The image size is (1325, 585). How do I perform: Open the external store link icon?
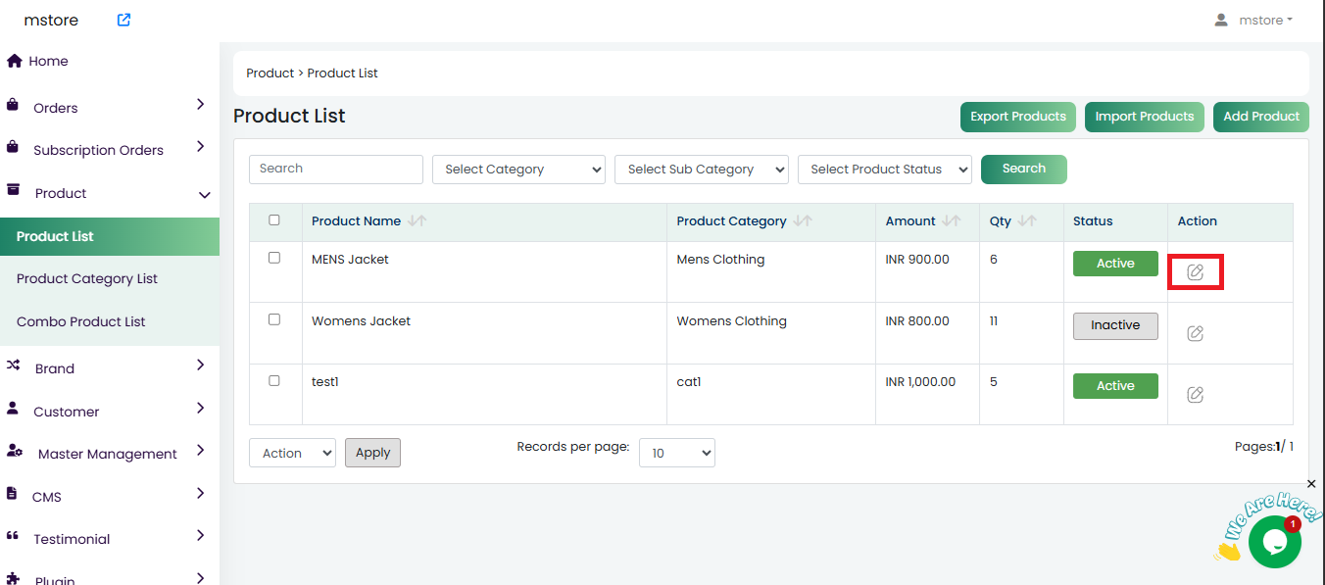click(x=123, y=20)
